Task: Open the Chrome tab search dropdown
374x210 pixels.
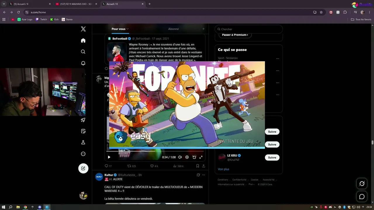Action: point(4,4)
